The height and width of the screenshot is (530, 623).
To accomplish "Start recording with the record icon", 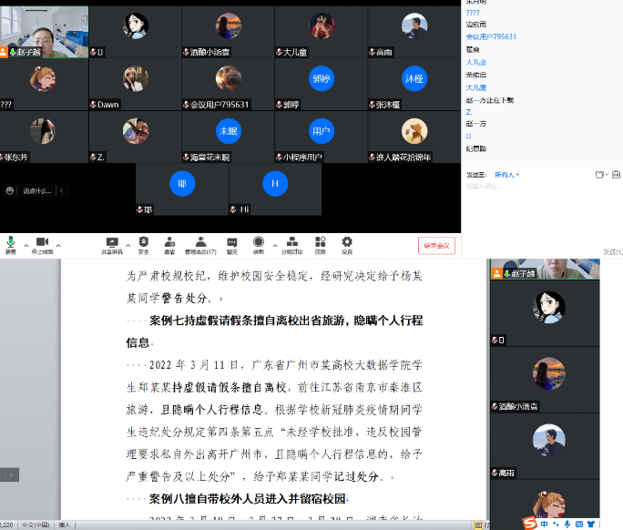I will [x=259, y=242].
